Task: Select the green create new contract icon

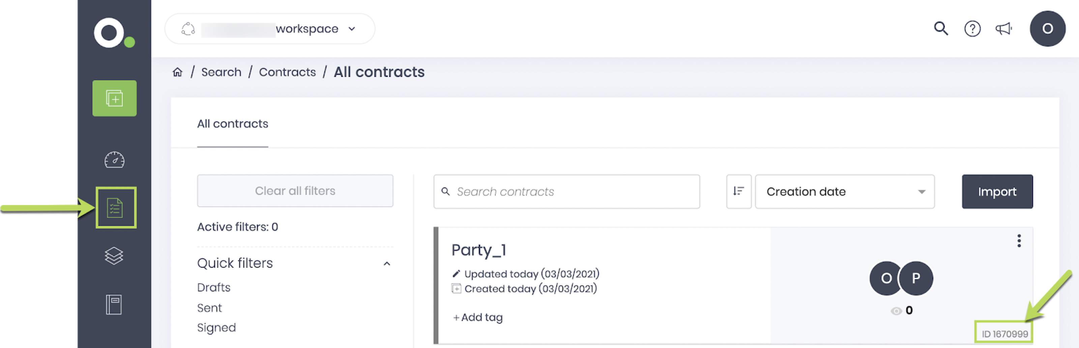Action: click(114, 98)
